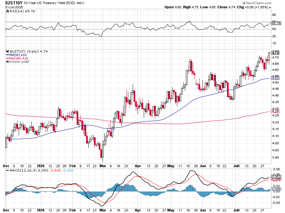Click the 4.45 label on price axis

pos(275,89)
